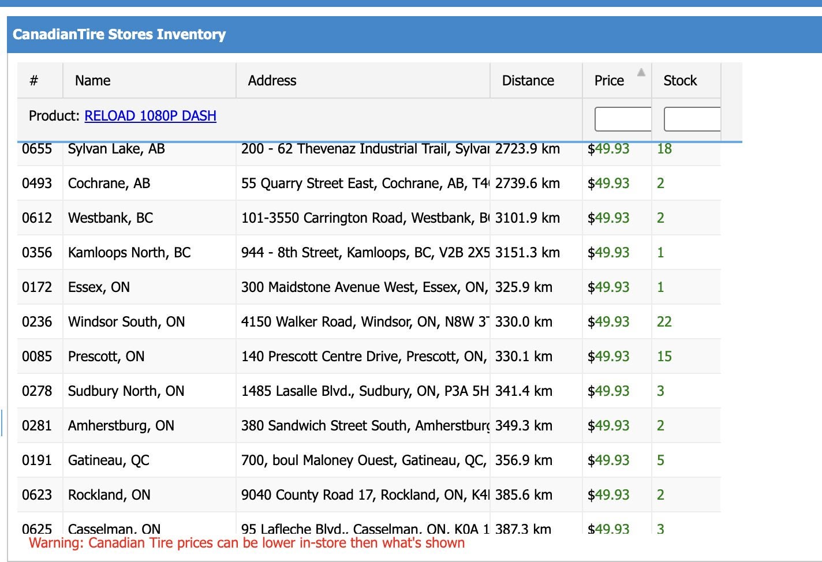Select the Windsor South, ON store name
The image size is (822, 562).
(x=126, y=322)
